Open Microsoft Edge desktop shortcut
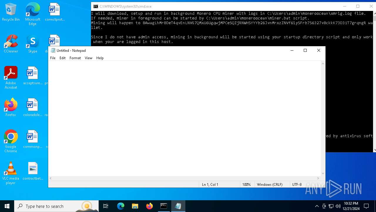376x212 pixels. 33,14
